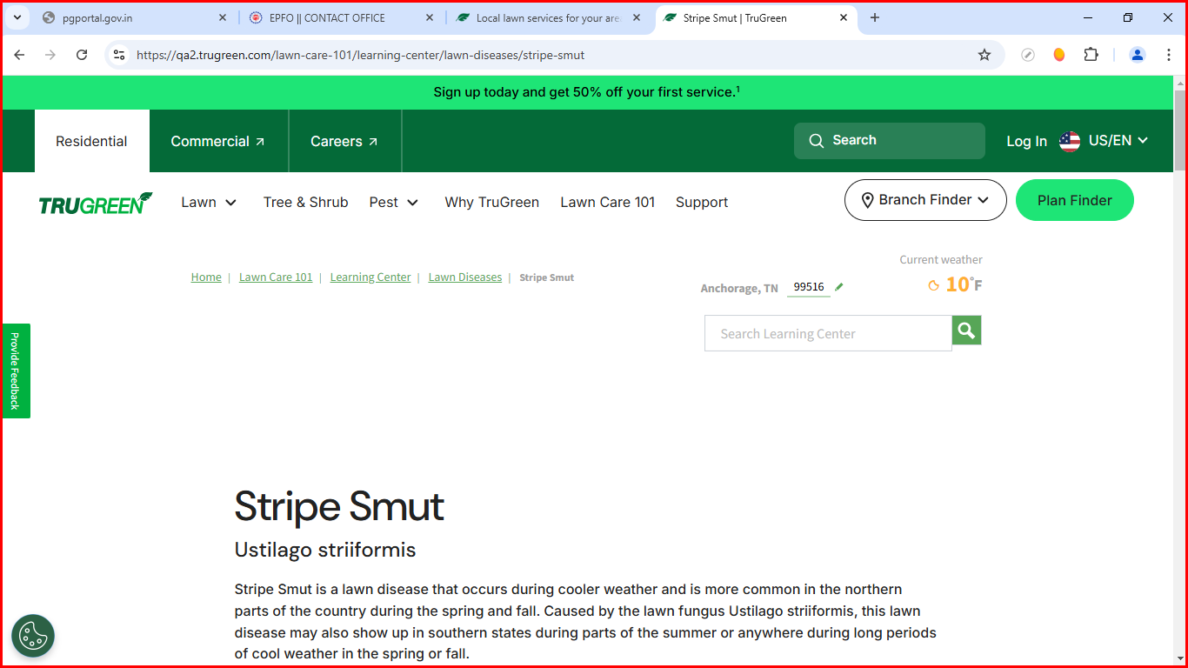Click the orange extension icon in toolbar
Screen dimensions: 1188x668
[x=1058, y=55]
